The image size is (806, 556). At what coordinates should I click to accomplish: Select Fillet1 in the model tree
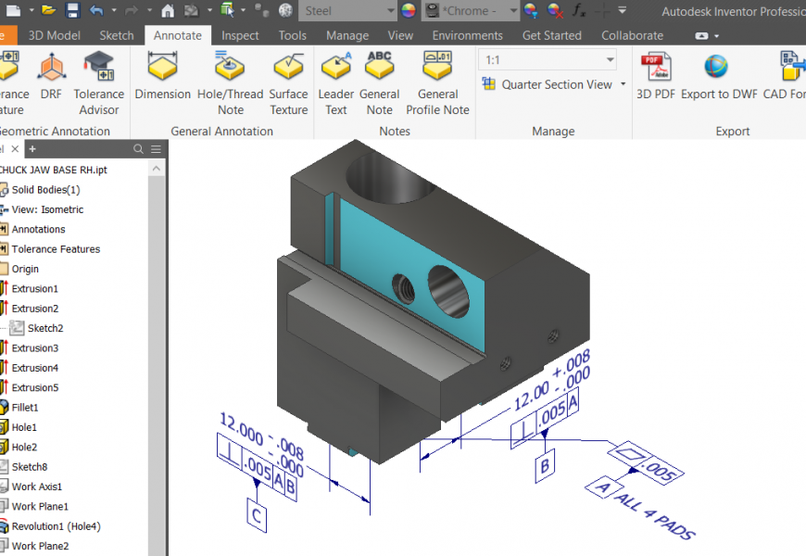tap(25, 408)
